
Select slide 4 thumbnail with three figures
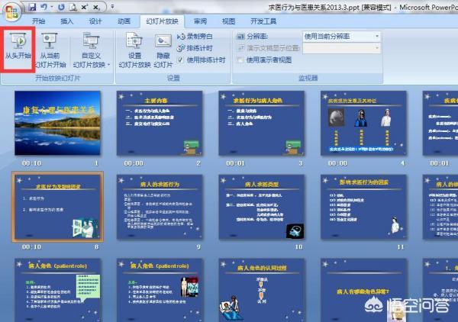pos(363,123)
